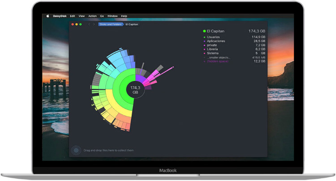
Task: Select the smaller objects entry
Action: click(x=234, y=58)
